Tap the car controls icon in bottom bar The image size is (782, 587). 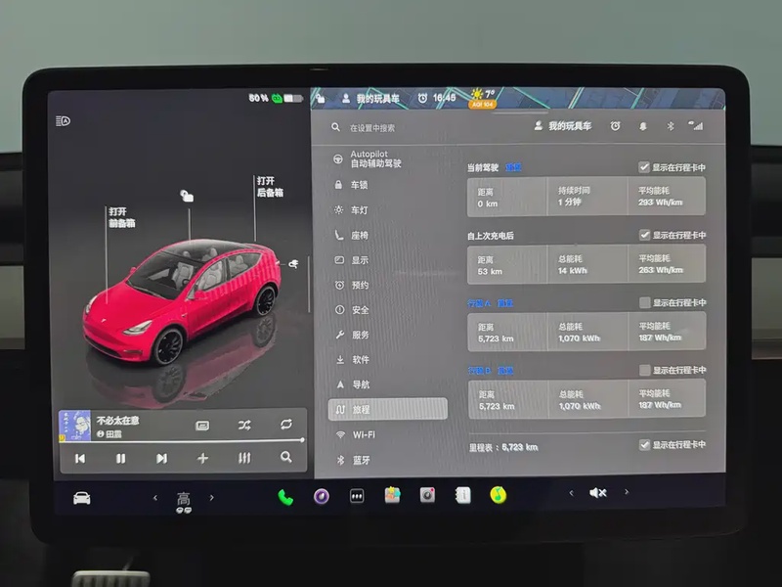[82, 497]
